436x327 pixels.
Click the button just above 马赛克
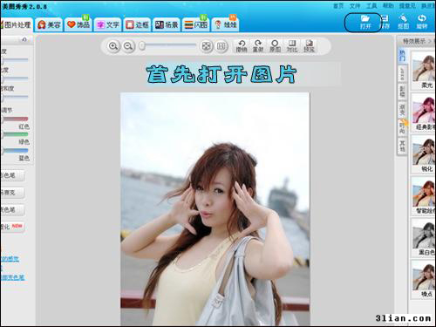coord(12,175)
